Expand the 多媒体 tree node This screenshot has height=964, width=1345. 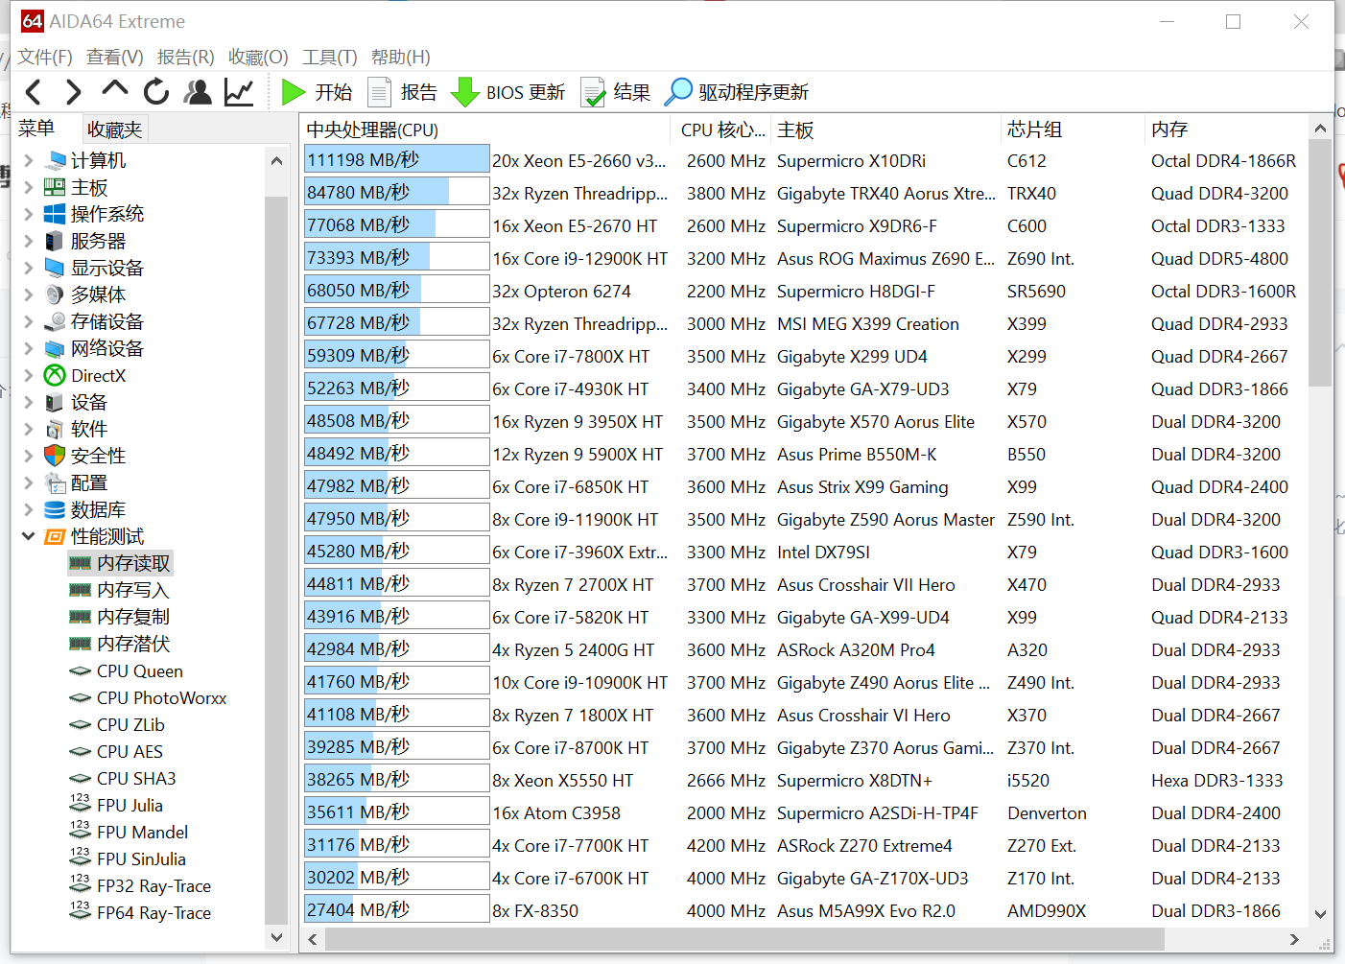28,294
